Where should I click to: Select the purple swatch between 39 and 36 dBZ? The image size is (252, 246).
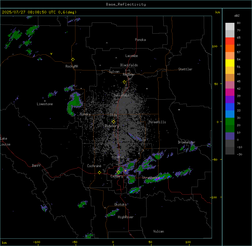[x=230, y=100]
